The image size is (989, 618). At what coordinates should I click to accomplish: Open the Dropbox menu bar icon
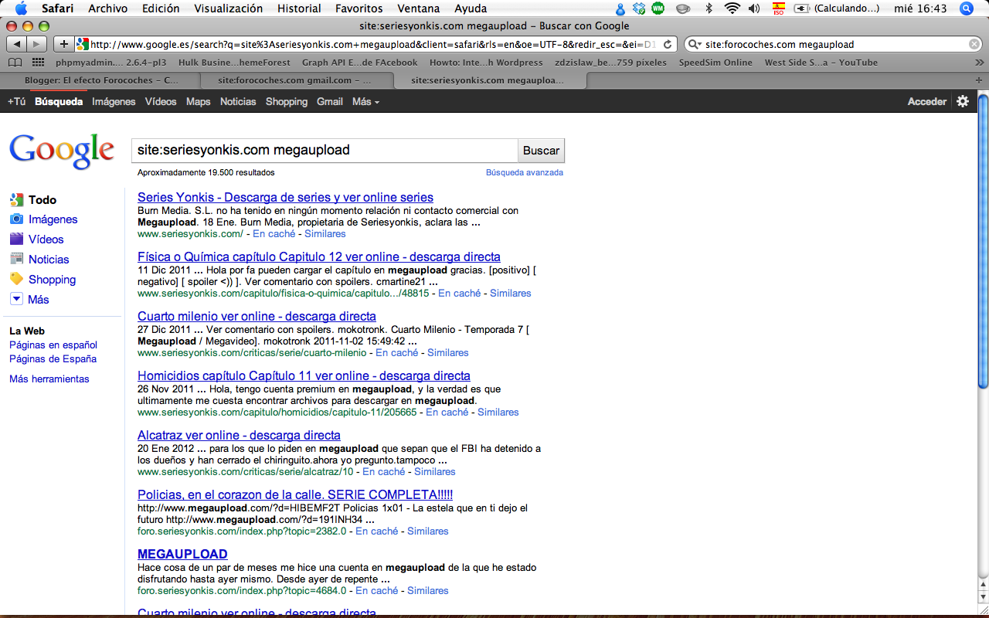[x=639, y=8]
